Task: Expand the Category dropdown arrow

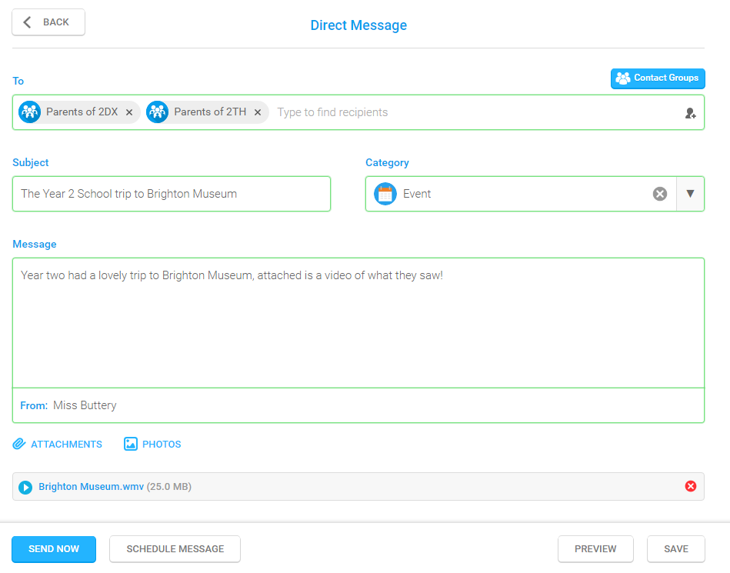Action: point(690,194)
